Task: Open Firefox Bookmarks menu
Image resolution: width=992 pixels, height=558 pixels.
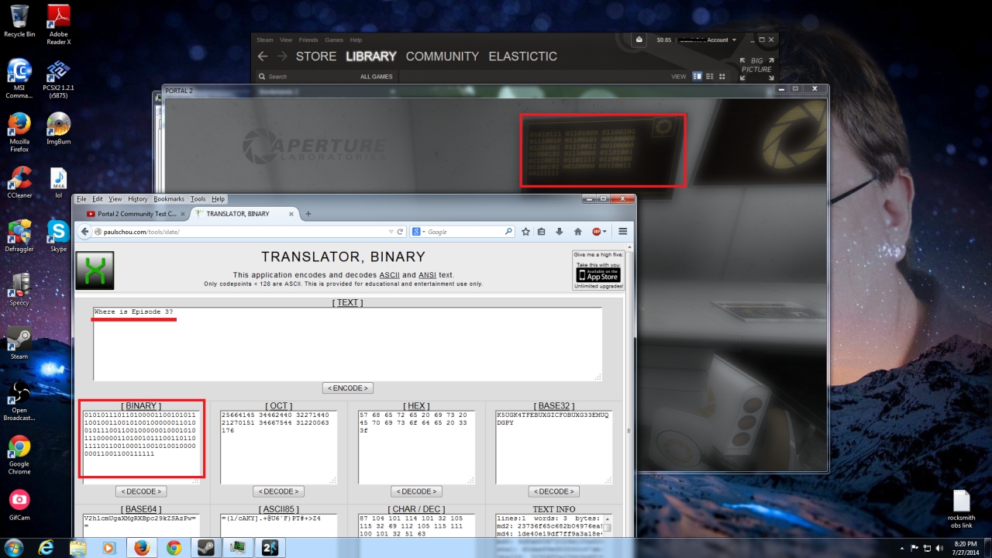Action: (x=170, y=199)
